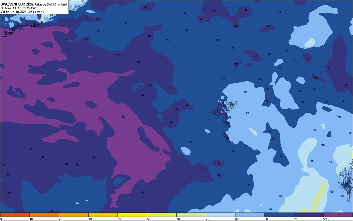
Task: Click the purple above-99.9 legend segment
Action: pyautogui.click(x=338, y=215)
